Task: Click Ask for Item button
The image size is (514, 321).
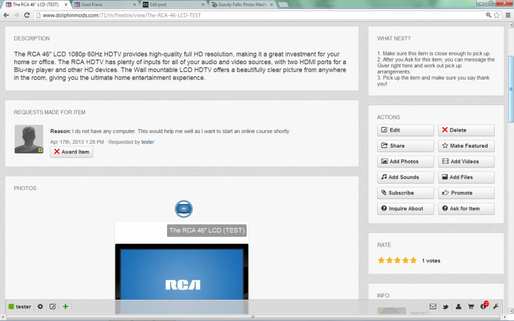Action: coord(466,209)
